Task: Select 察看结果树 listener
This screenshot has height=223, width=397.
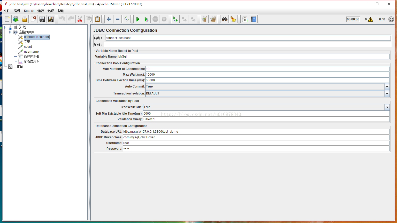Action: pyautogui.click(x=32, y=61)
